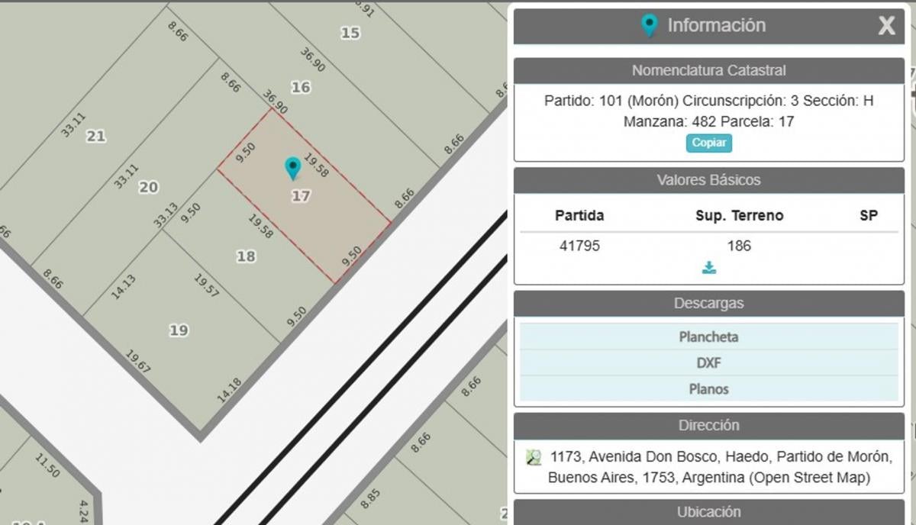Click the download icon under Sup. Terreno

(709, 268)
